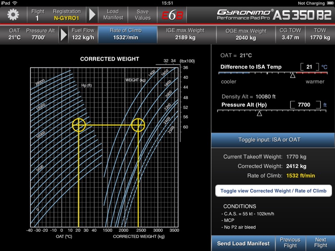Tap the yellow crosshair circle on Hp curves
335x251 pixels.
point(79,125)
